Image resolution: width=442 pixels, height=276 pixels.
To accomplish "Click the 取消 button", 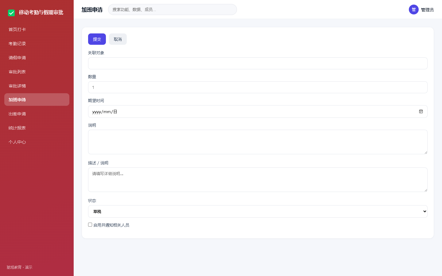I will (118, 39).
